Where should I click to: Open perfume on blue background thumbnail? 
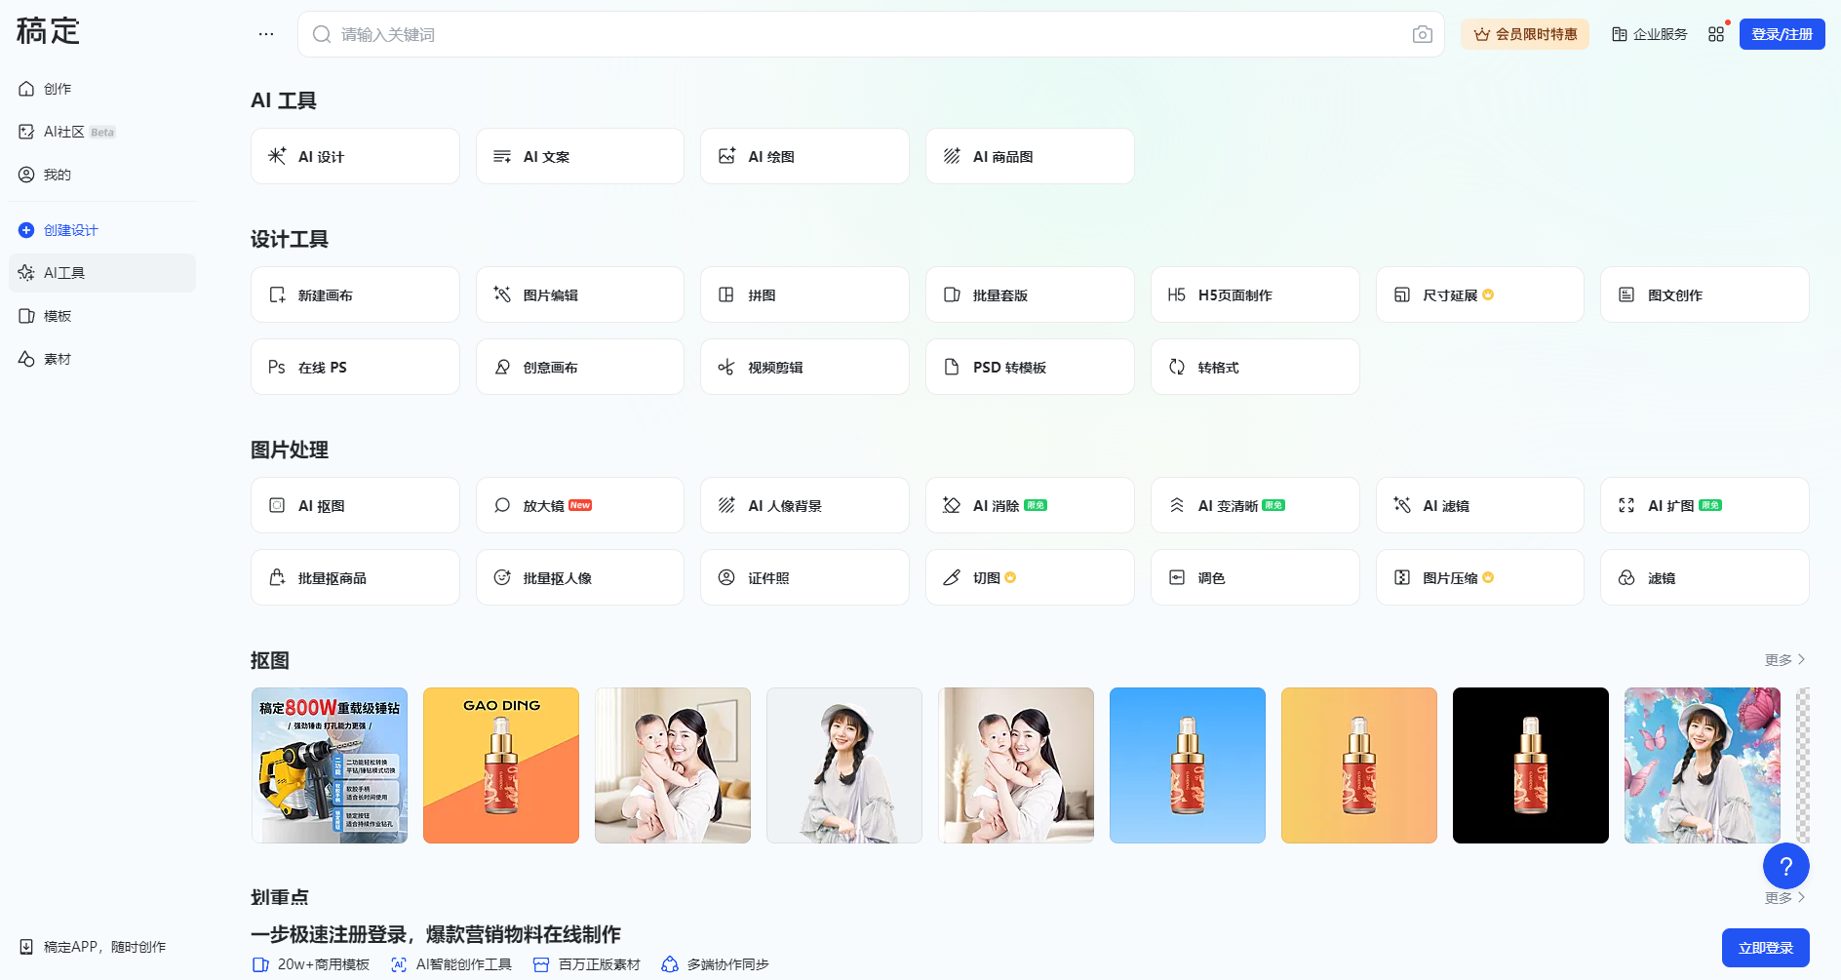click(x=1188, y=765)
